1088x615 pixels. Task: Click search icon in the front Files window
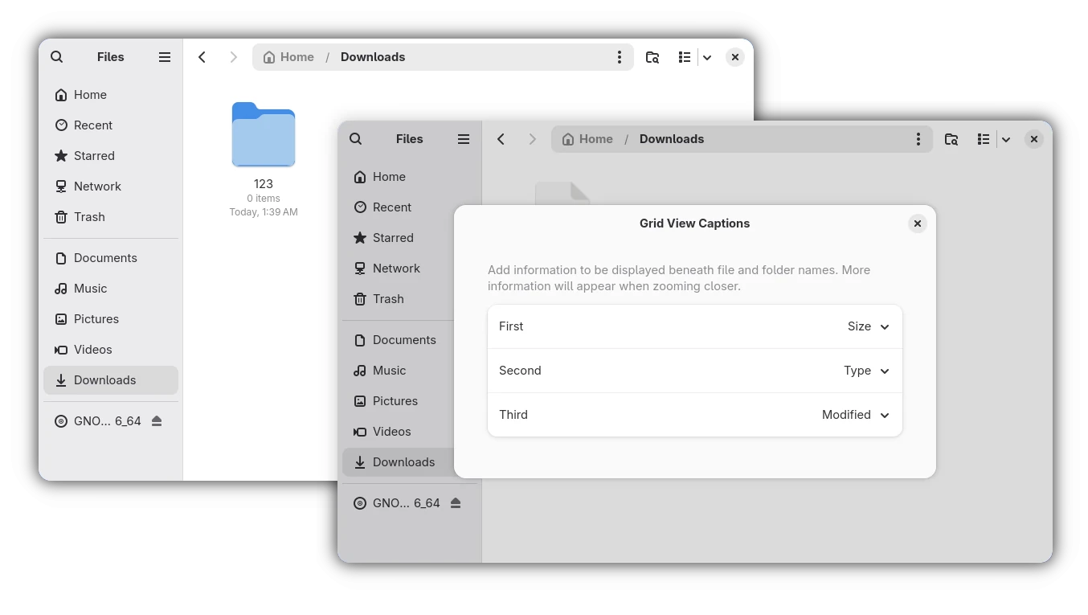[x=356, y=139]
